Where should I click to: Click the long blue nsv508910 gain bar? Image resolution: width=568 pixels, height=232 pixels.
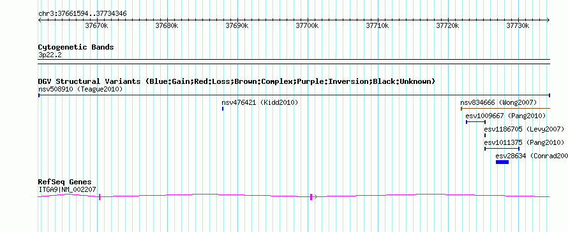(294, 95)
